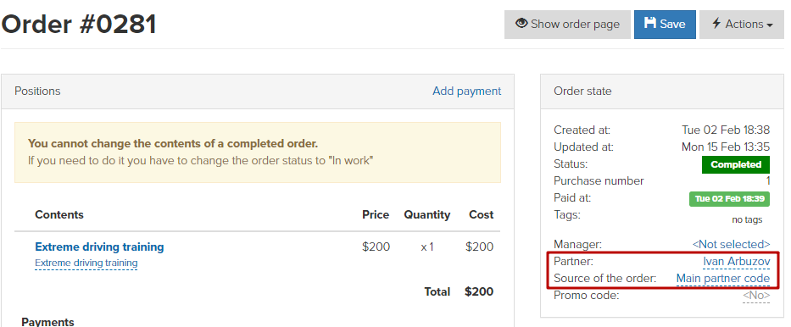The image size is (791, 327).
Task: Click the green Completed status badge
Action: (x=736, y=164)
